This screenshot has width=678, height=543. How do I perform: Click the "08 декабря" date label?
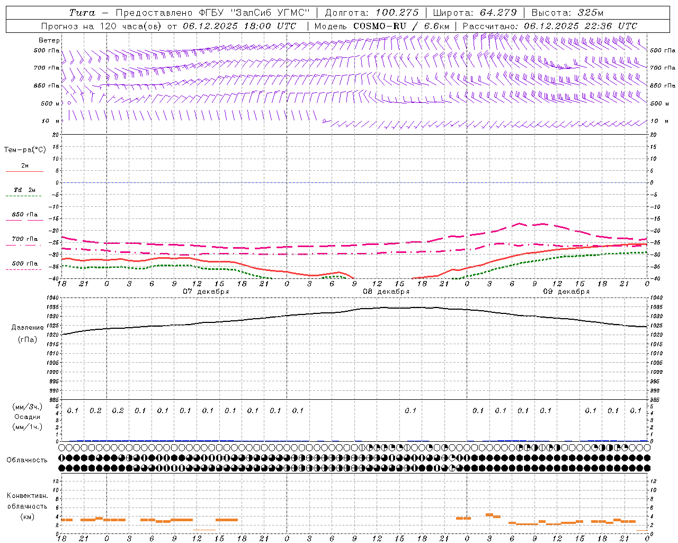(x=386, y=292)
